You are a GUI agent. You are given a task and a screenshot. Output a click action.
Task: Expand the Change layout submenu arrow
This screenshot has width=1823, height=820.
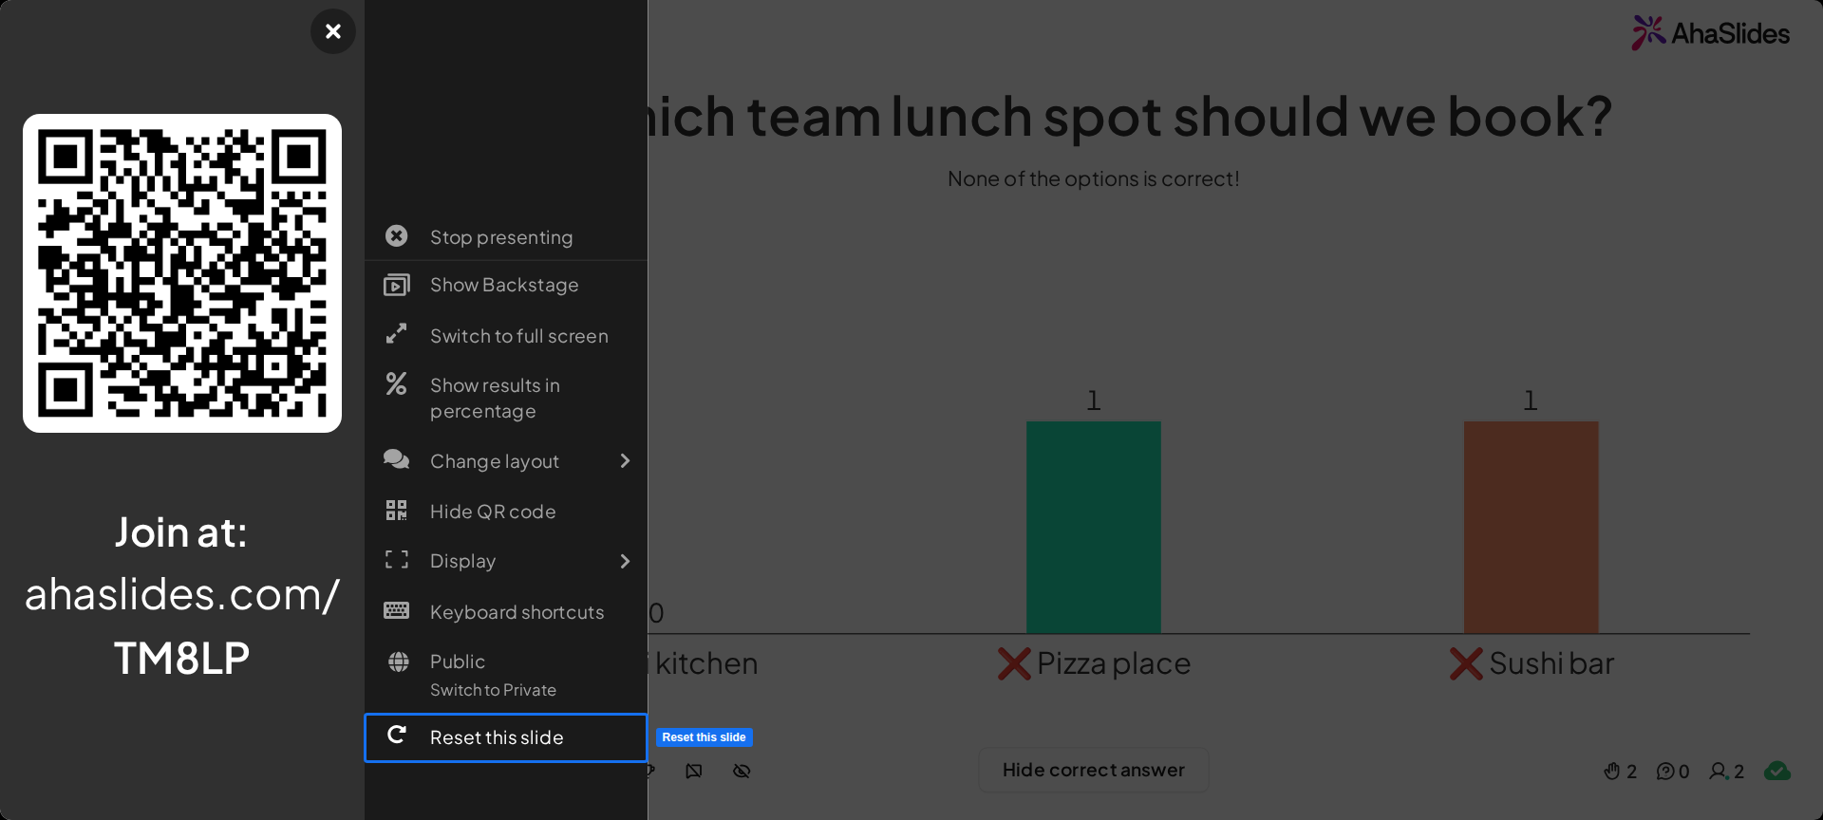[x=625, y=460]
